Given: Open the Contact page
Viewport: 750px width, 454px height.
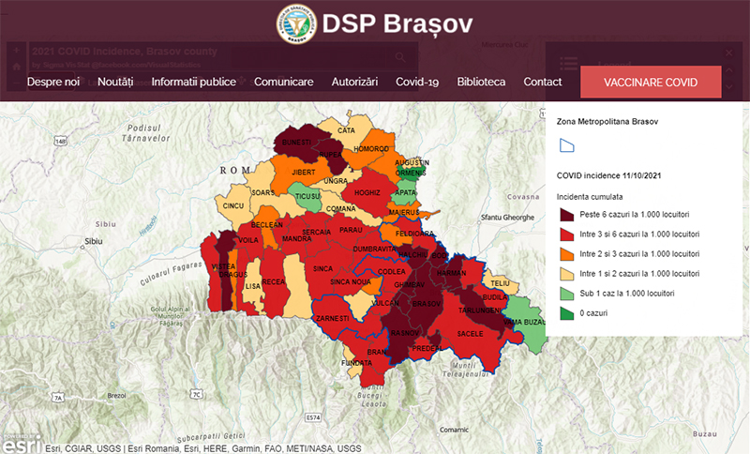Looking at the screenshot, I should coord(543,82).
